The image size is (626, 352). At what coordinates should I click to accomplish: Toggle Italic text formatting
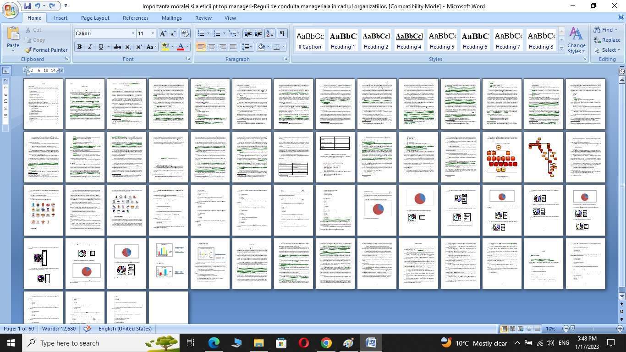(90, 47)
